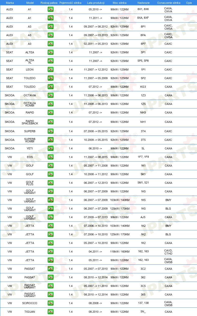The image size is (197, 316).
Task: Click the production date 08.2008 ->
Action: click(95, 303)
